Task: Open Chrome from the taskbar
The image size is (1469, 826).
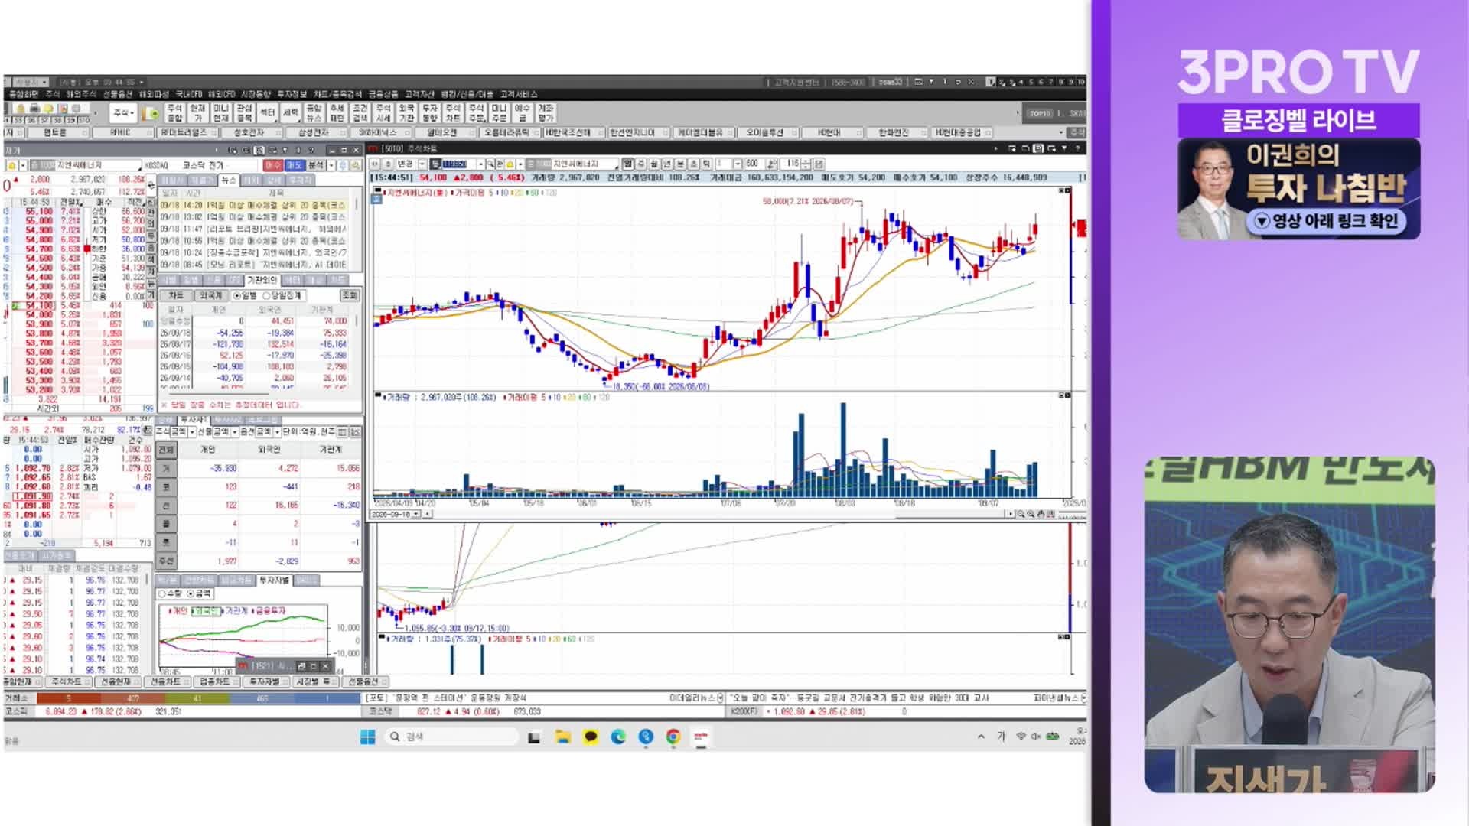Action: pos(673,737)
